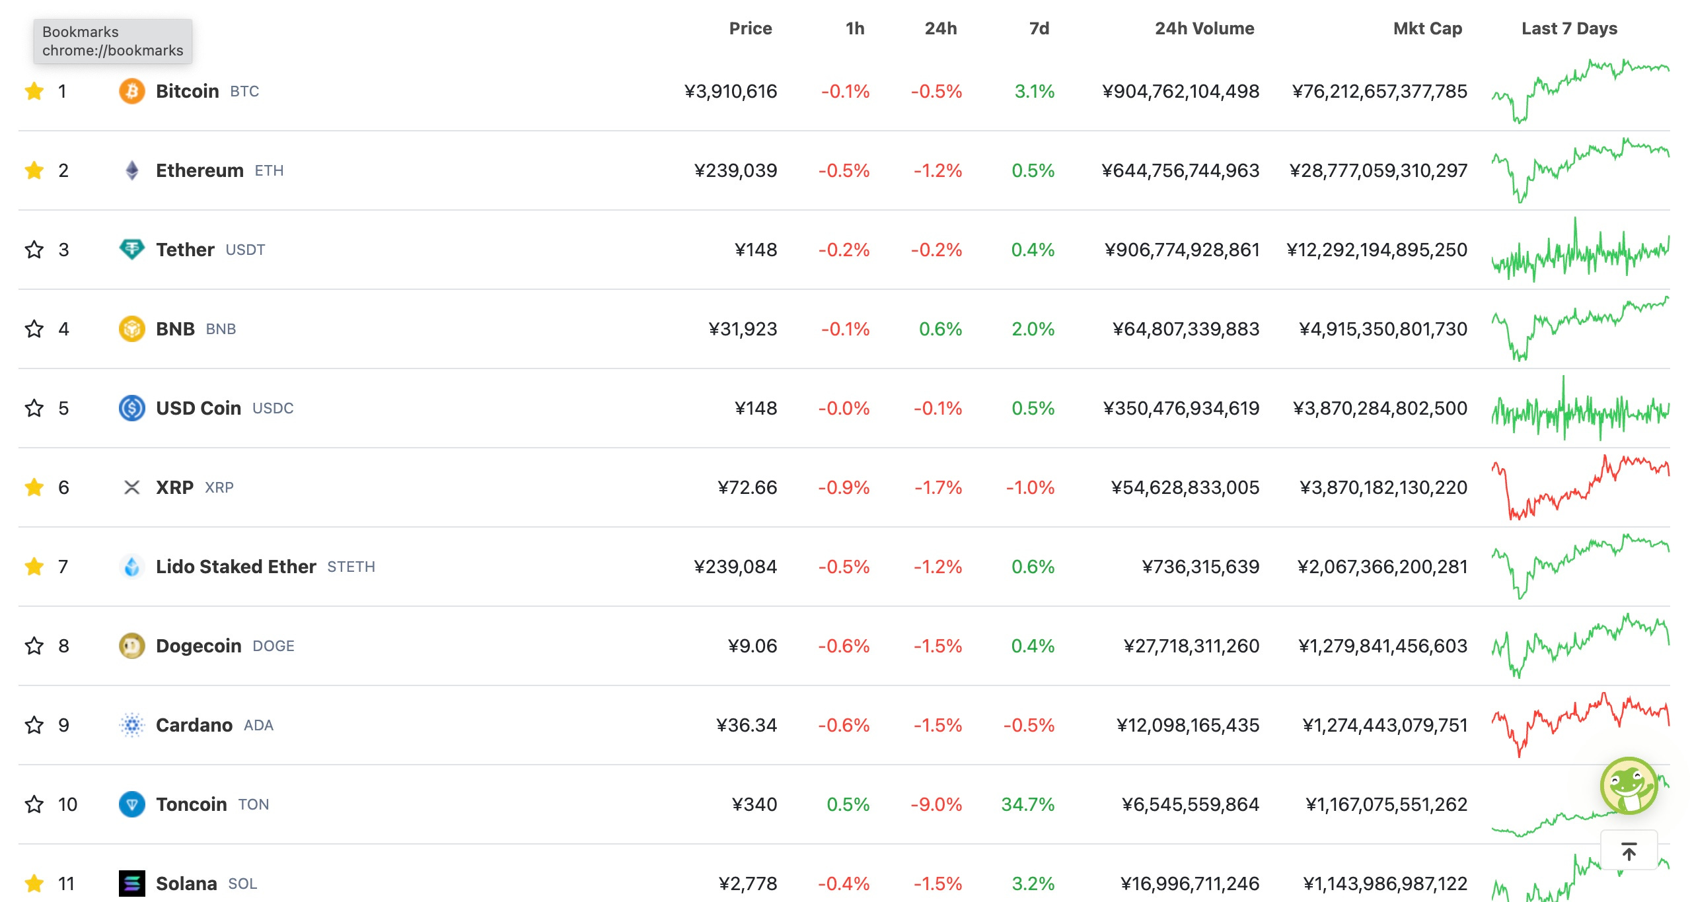Sort table by Price column
Screen dimensions: 1690x902
click(751, 28)
